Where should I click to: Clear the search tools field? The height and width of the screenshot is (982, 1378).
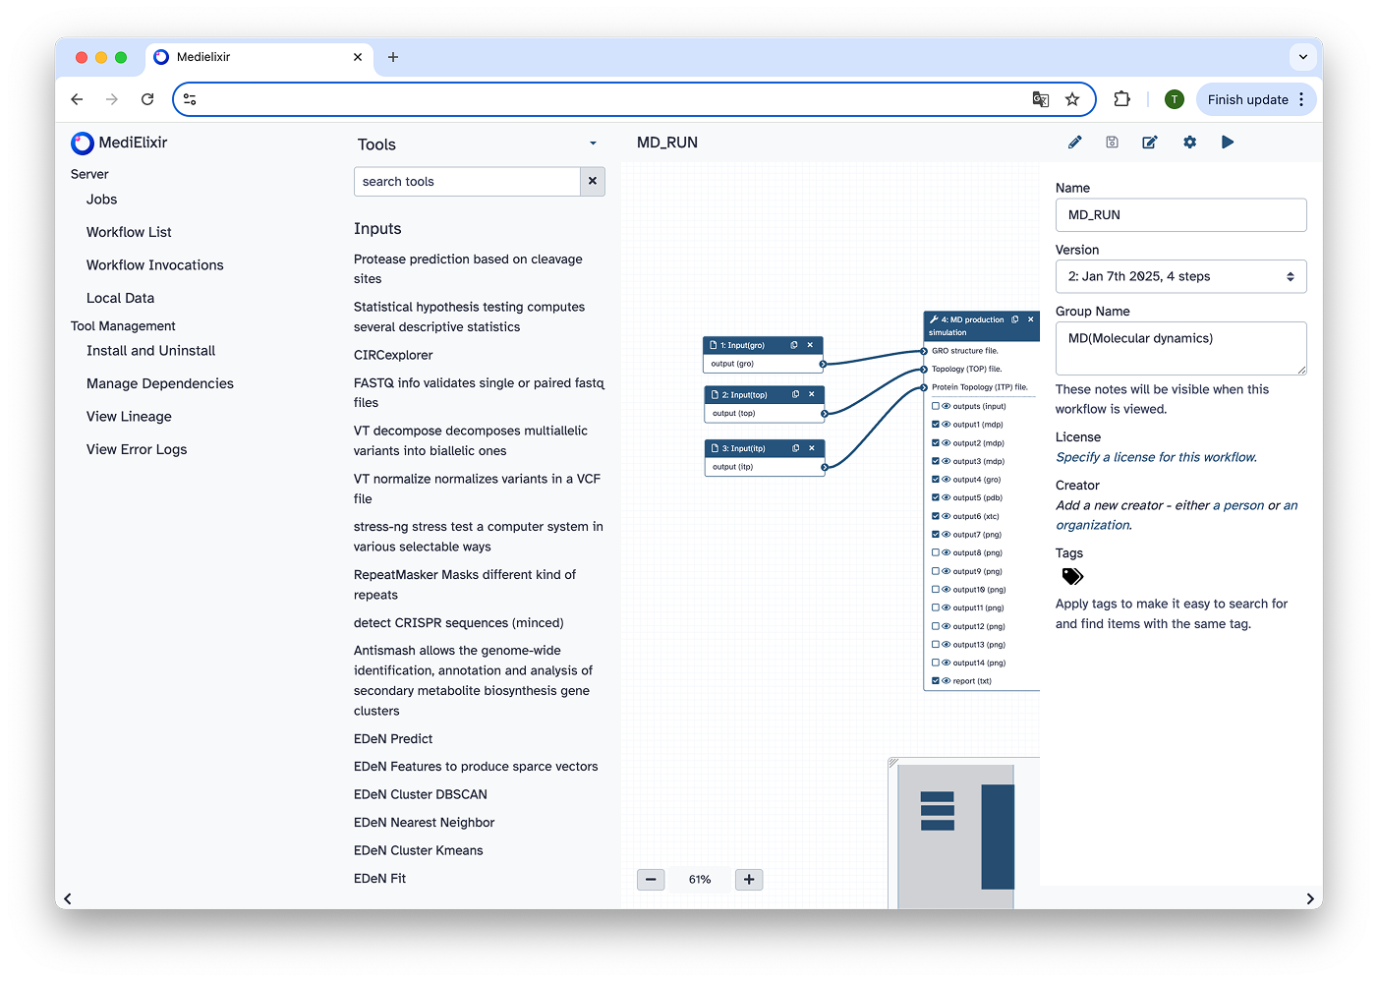[x=593, y=181]
